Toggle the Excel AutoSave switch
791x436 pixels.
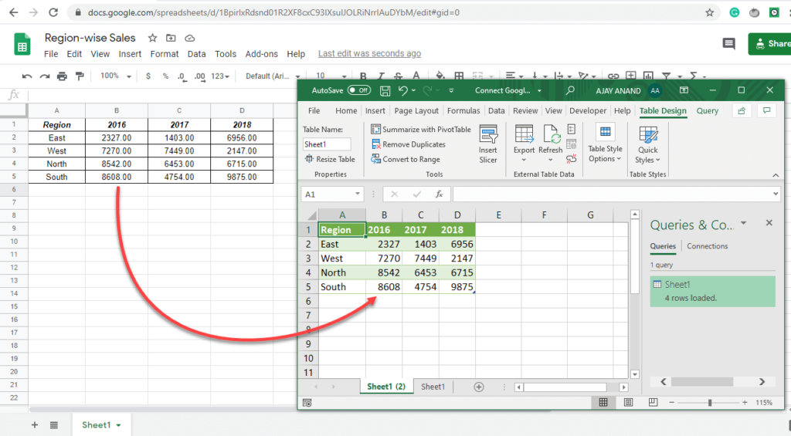coord(359,91)
